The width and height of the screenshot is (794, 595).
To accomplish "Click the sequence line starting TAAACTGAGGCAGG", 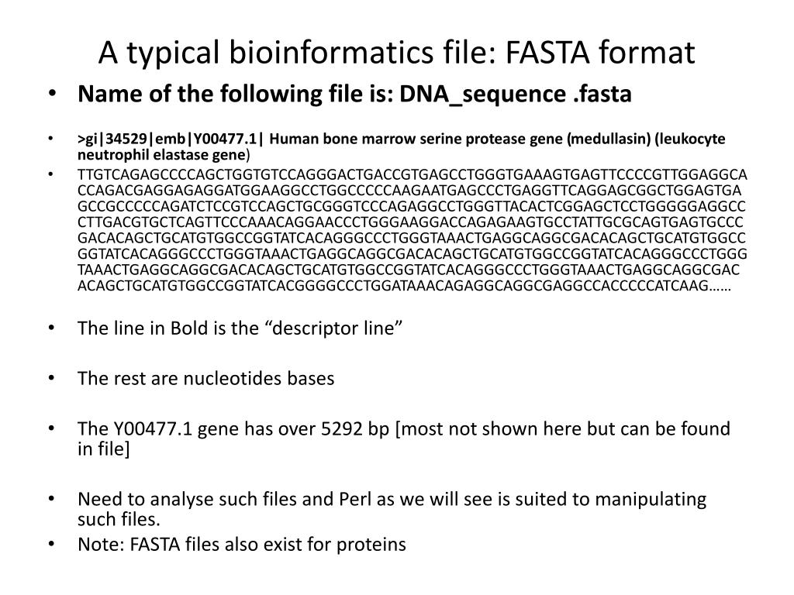I will 409,270.
